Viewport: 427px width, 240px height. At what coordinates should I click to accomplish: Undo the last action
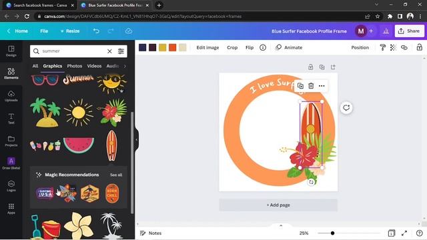point(96,31)
